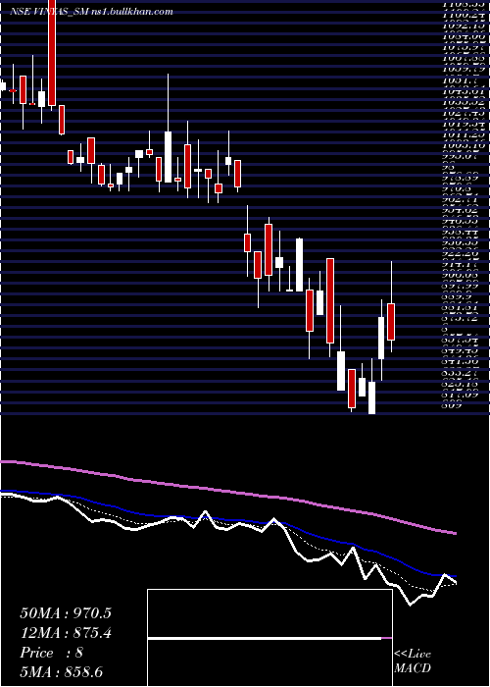Select the 5MA : 858.6 legend entry
Image resolution: width=490 pixels, height=687 pixels.
coord(61,672)
